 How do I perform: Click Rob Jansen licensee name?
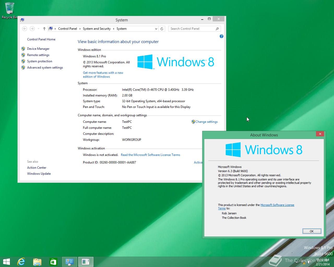pyautogui.click(x=229, y=213)
